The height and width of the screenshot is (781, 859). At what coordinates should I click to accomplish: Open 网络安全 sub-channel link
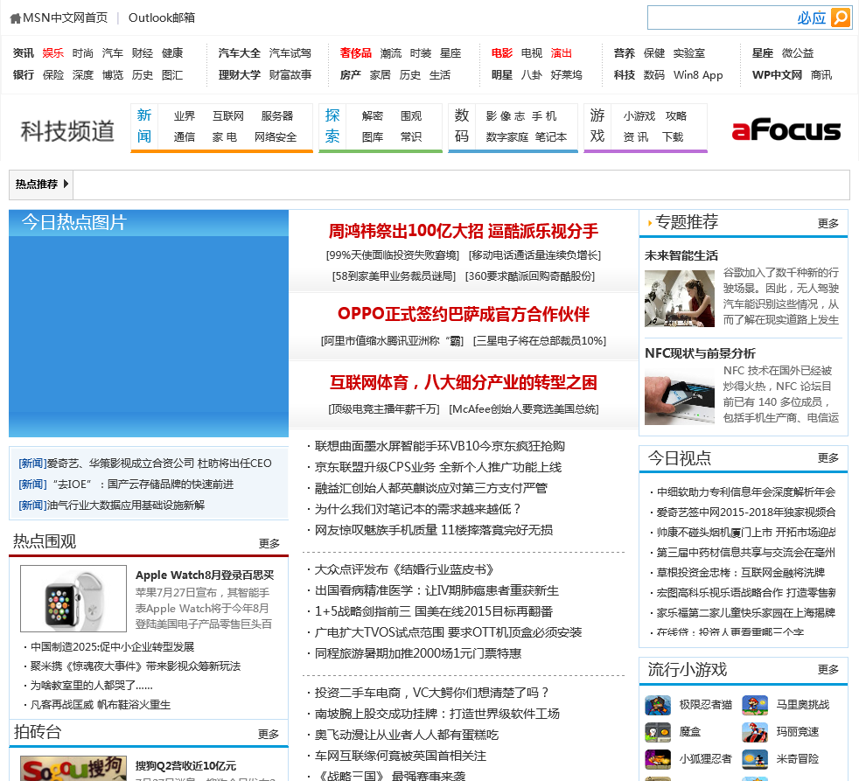[275, 137]
